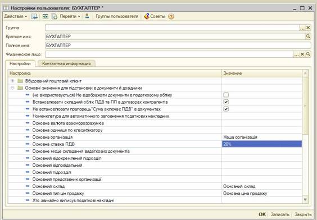Click the Значение column header
Screen dimensions: 317x220
point(262,74)
